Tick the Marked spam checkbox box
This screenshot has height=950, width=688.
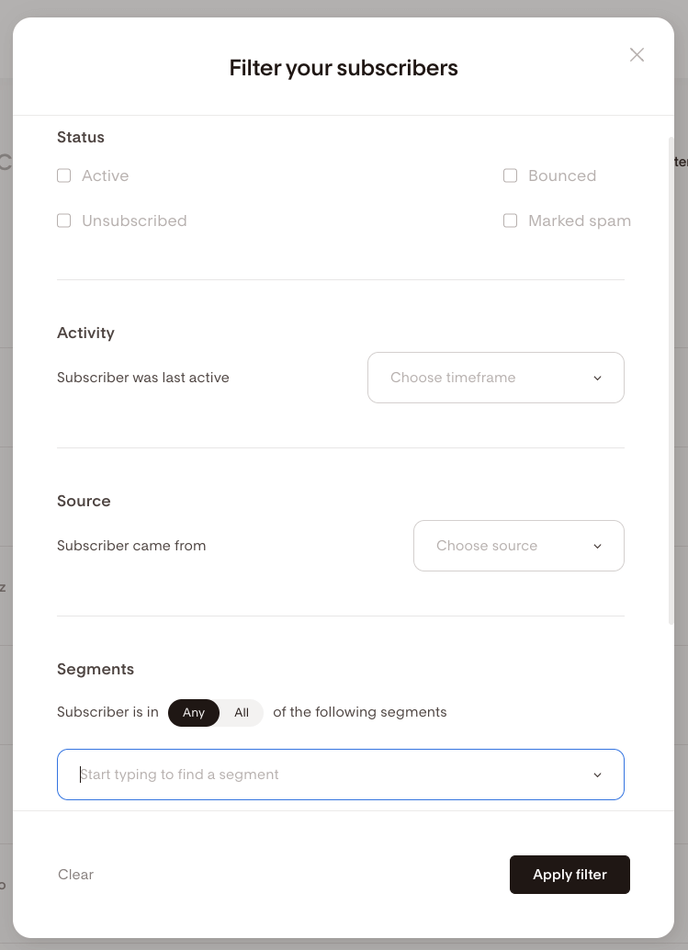[511, 221]
